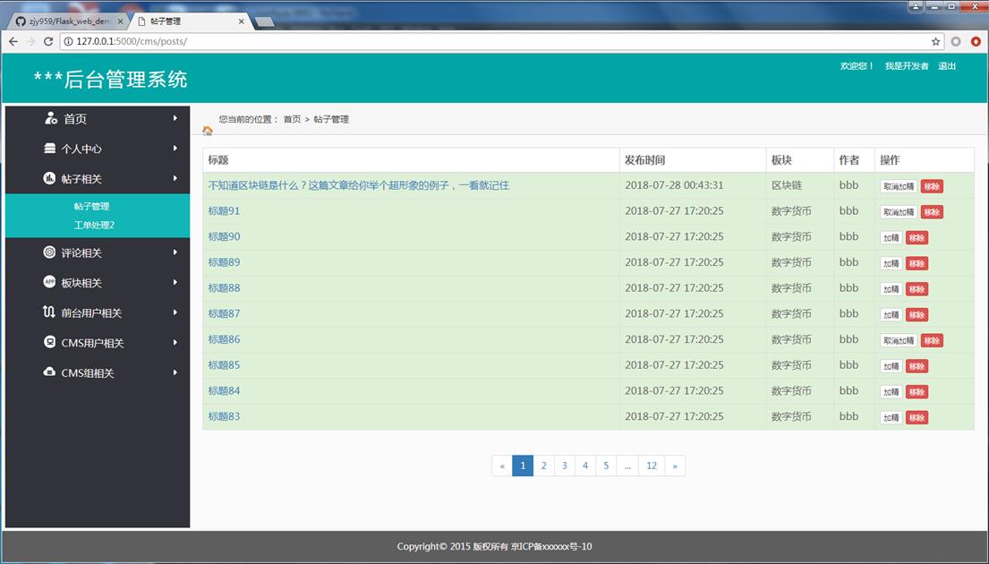The image size is (989, 564).
Task: Reload the page with the refresh icon
Action: [48, 41]
